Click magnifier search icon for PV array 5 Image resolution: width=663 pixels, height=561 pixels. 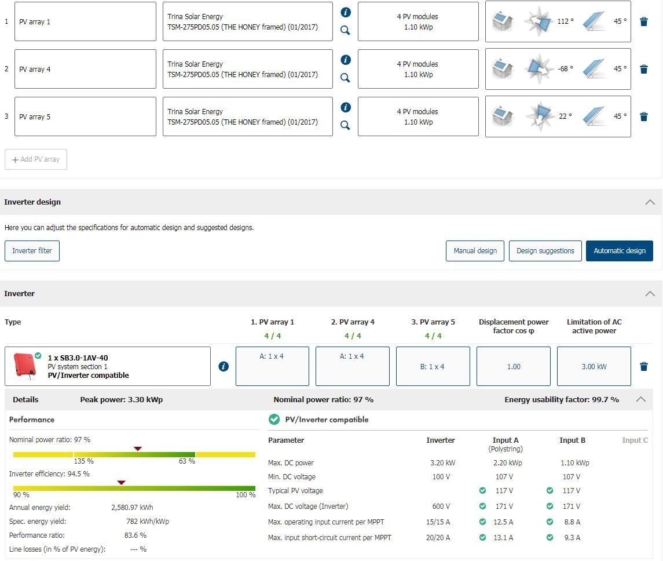[346, 125]
